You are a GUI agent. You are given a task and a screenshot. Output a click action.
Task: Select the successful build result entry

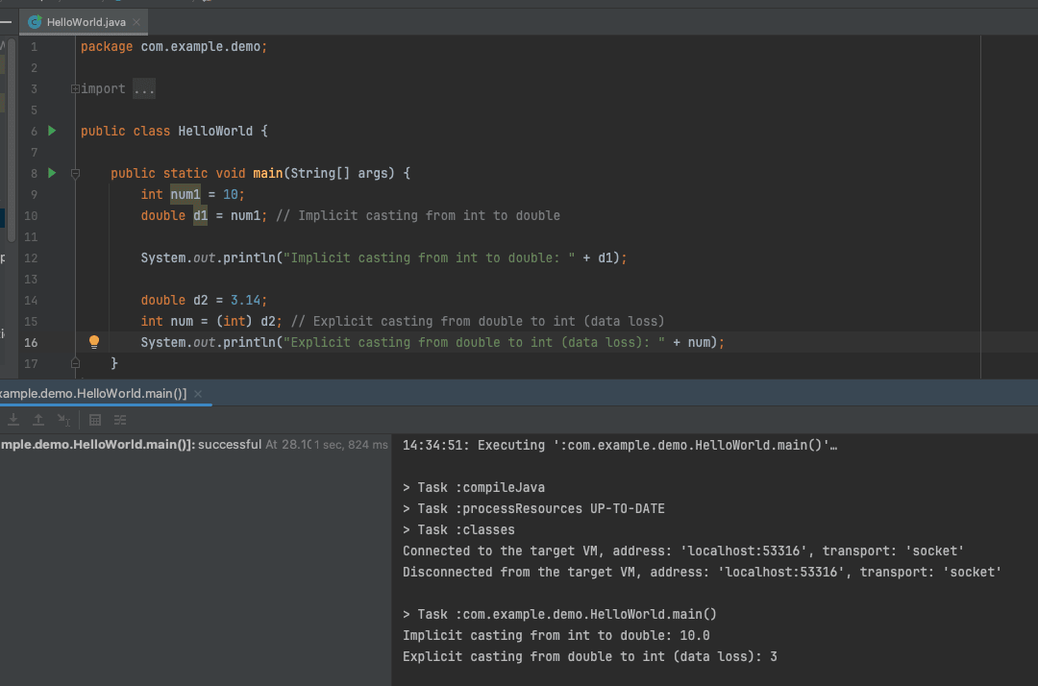pos(194,445)
